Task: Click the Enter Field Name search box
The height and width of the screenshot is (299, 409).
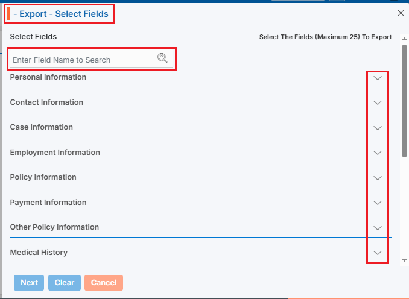Action: tap(81, 60)
